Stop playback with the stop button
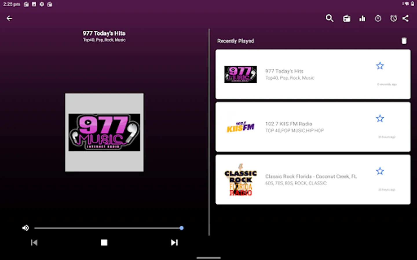 coord(104,242)
